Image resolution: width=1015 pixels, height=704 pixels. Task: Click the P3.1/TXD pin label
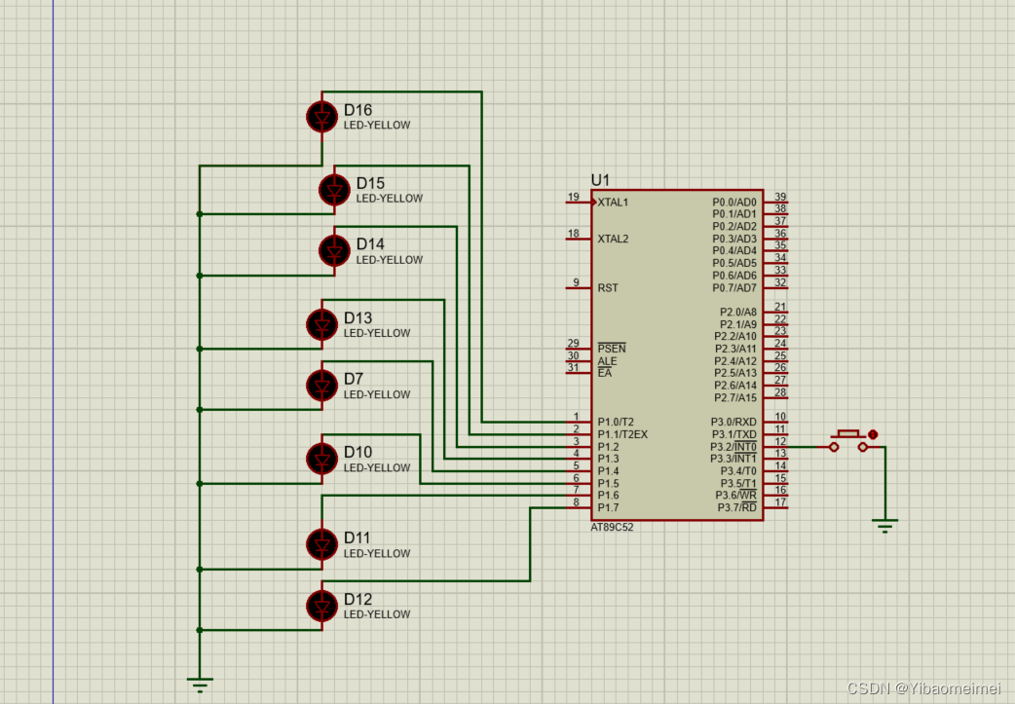[734, 434]
